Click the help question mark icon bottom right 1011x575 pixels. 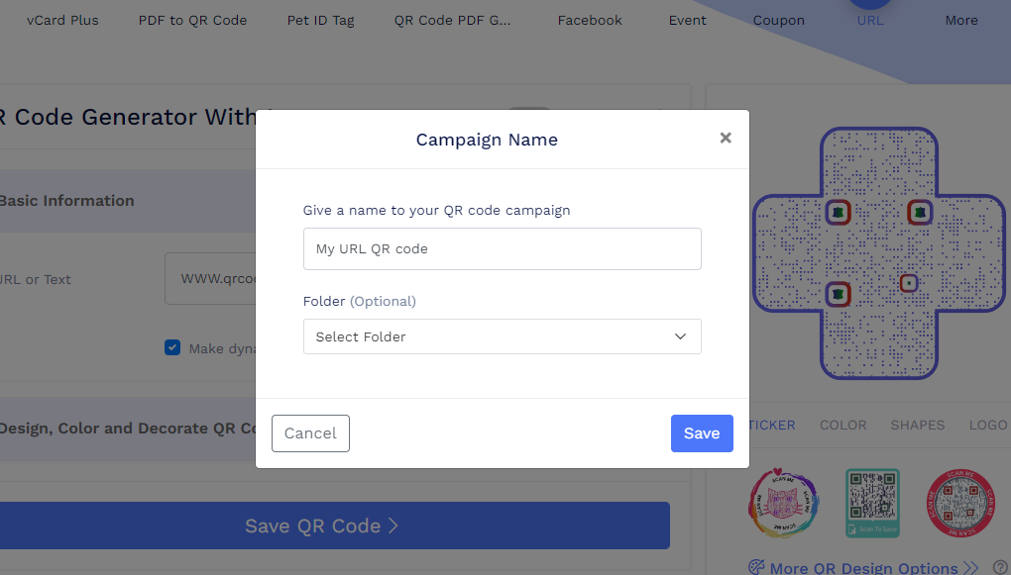1000,566
